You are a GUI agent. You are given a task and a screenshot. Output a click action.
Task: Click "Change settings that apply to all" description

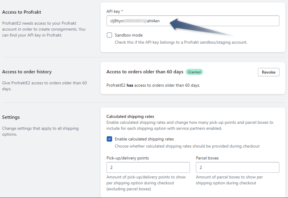(x=40, y=131)
